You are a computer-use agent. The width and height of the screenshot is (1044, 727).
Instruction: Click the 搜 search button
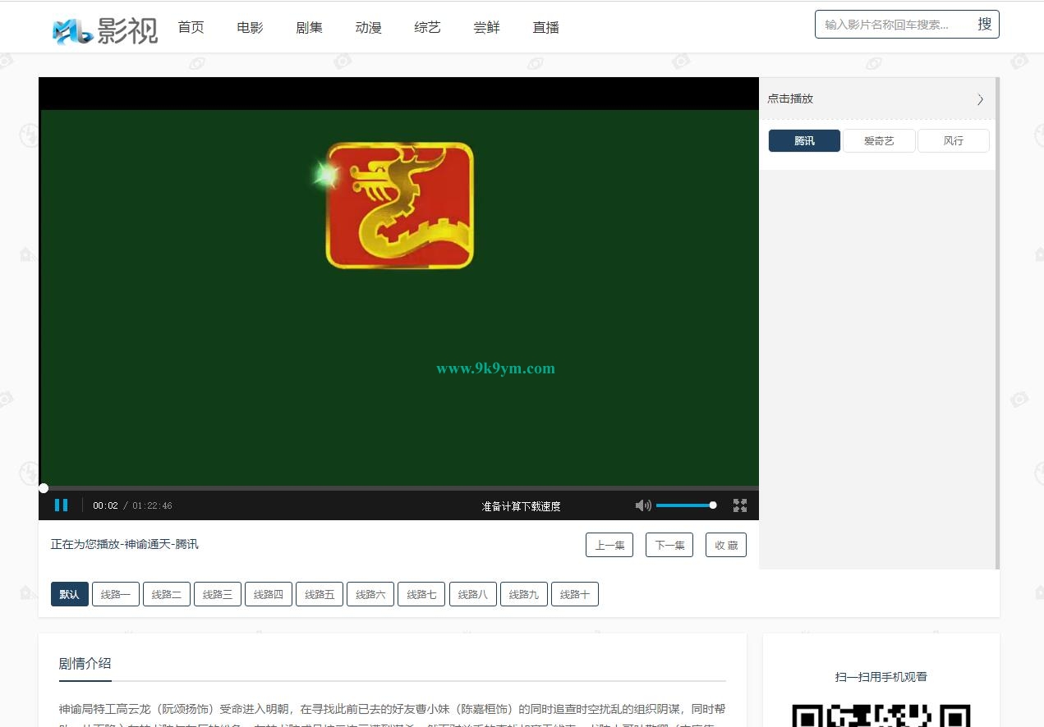point(984,25)
